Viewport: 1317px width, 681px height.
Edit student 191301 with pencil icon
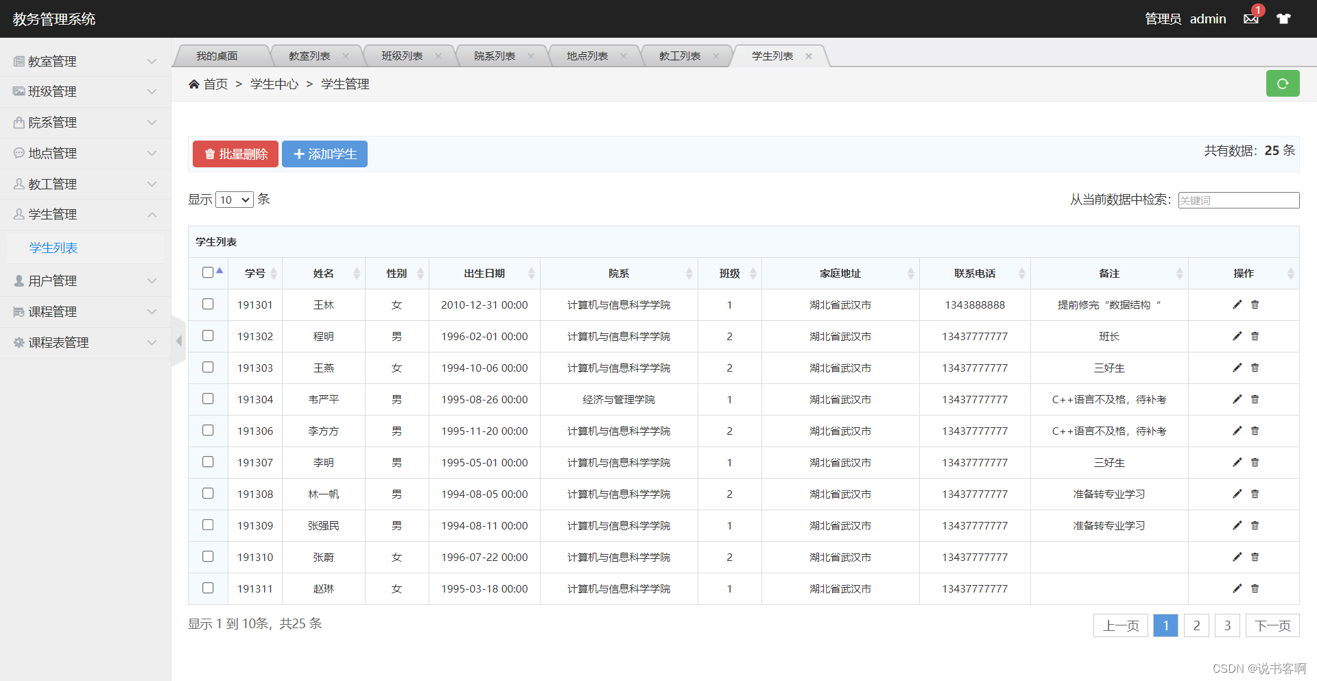1237,304
